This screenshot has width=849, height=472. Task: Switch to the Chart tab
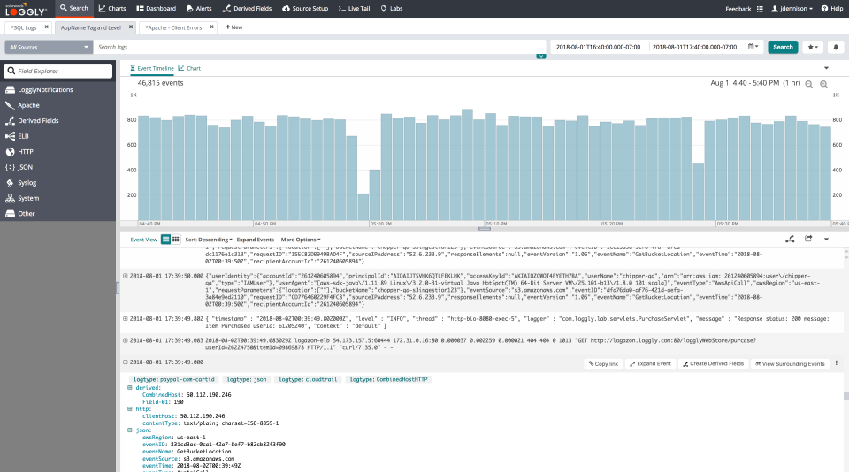click(x=189, y=69)
